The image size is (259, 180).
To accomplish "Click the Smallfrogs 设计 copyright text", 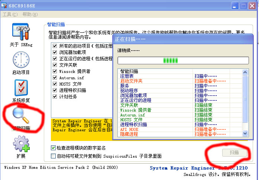I will pos(217,174).
